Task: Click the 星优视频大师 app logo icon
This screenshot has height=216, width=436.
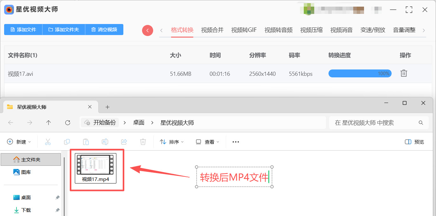Action: point(9,9)
